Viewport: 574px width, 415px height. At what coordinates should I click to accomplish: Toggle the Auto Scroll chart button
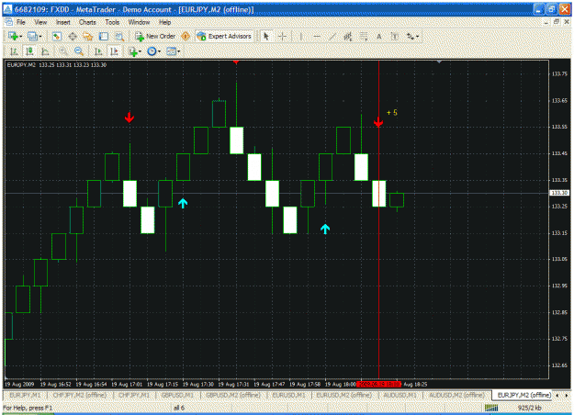coord(98,51)
